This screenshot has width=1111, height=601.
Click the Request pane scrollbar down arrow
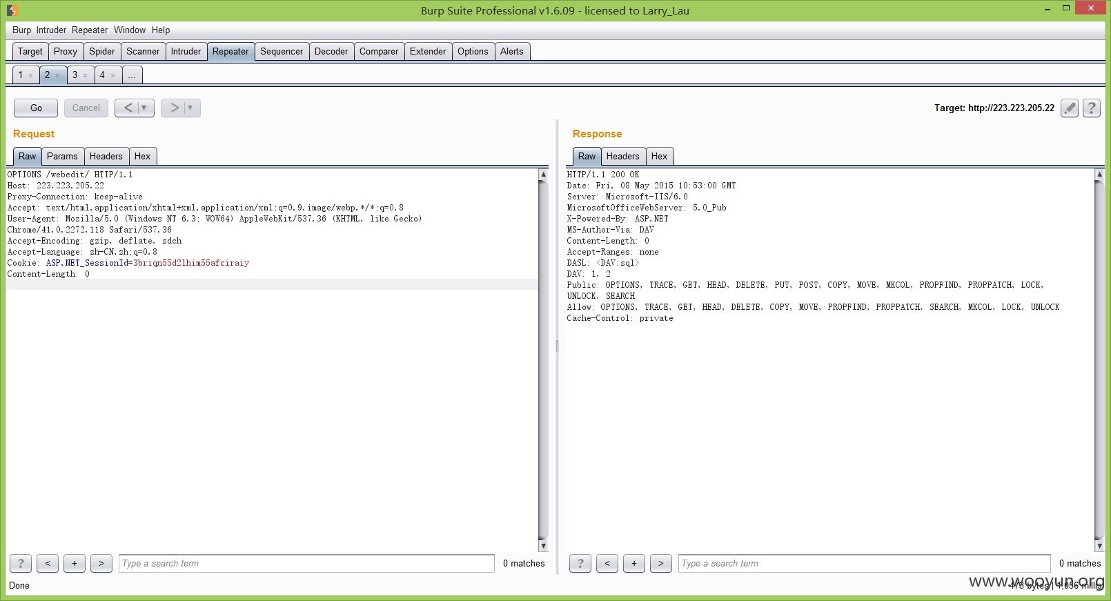pyautogui.click(x=543, y=546)
